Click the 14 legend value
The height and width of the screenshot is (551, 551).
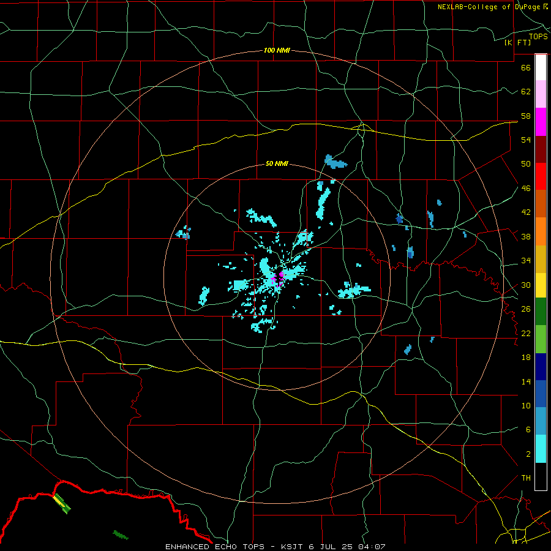pyautogui.click(x=526, y=381)
